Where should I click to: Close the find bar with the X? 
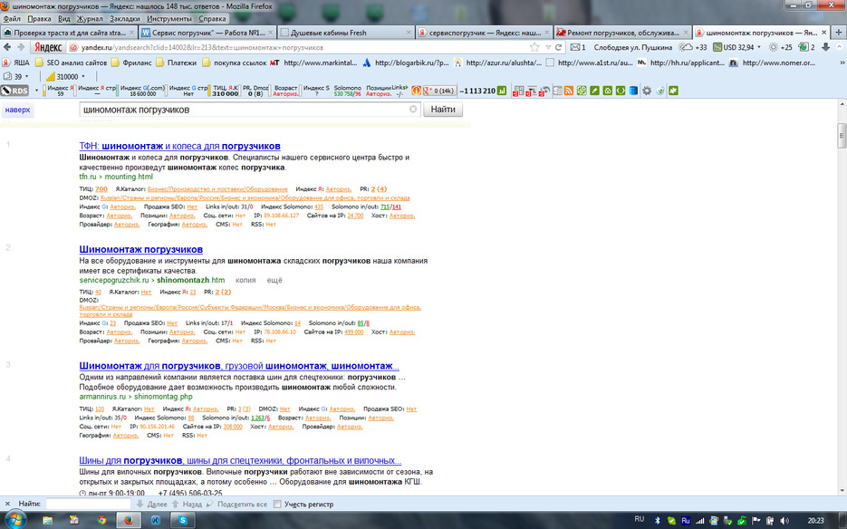pyautogui.click(x=7, y=504)
